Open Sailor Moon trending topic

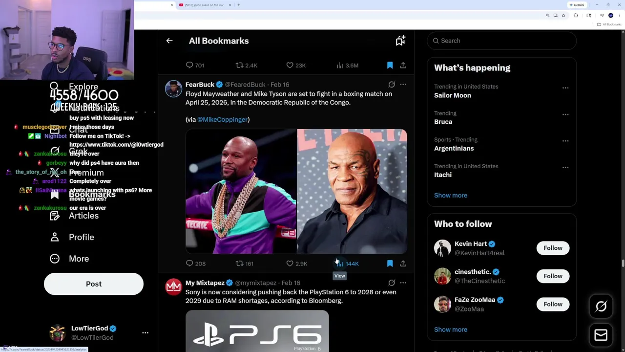click(x=453, y=95)
